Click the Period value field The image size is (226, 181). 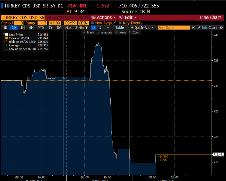pyautogui.click(x=19, y=23)
